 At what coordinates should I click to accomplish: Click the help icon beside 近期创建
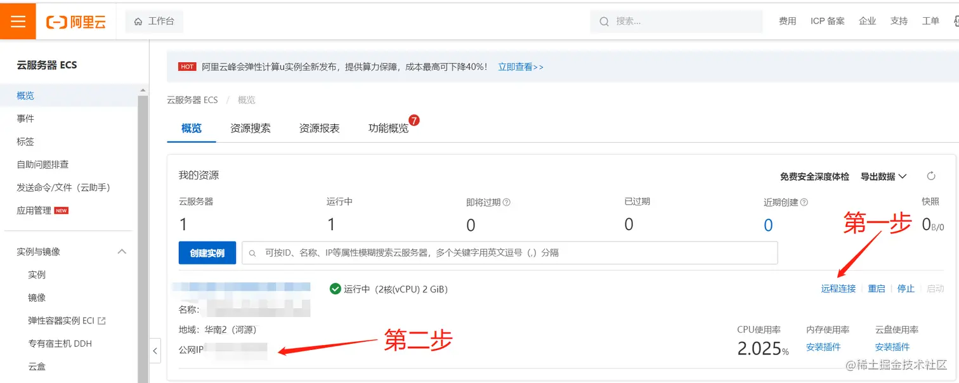pos(804,203)
